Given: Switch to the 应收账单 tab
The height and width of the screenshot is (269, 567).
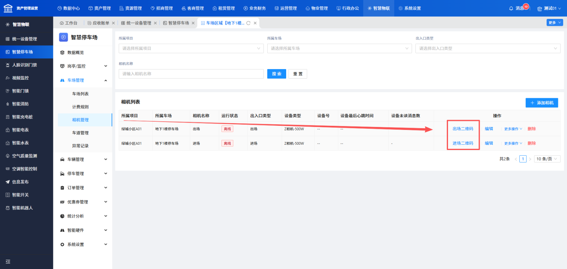Looking at the screenshot, I should [98, 23].
